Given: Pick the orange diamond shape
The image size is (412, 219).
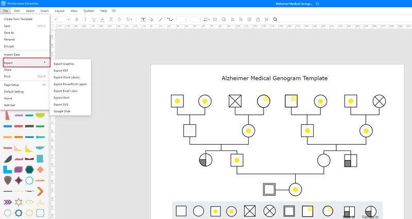Looking at the screenshot, I should click(x=40, y=170).
